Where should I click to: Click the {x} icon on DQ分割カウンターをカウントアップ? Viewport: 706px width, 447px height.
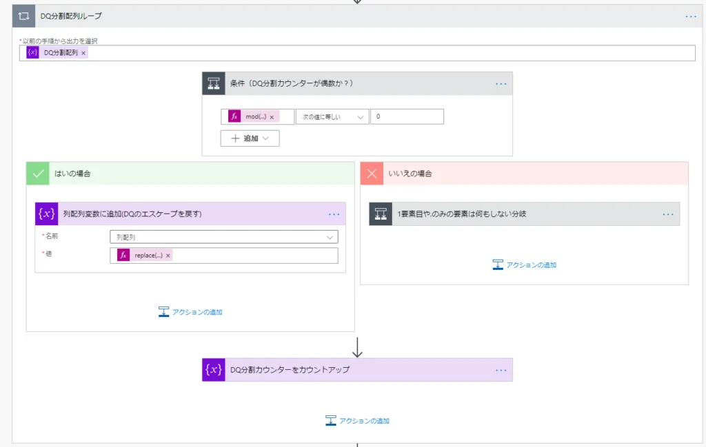click(x=214, y=369)
